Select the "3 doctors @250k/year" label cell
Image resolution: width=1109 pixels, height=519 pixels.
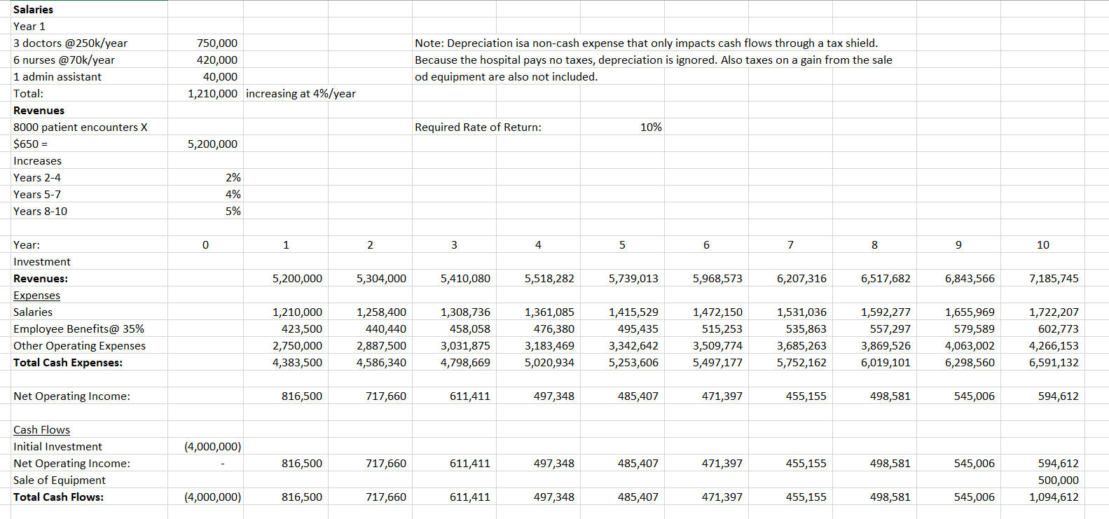(x=70, y=43)
